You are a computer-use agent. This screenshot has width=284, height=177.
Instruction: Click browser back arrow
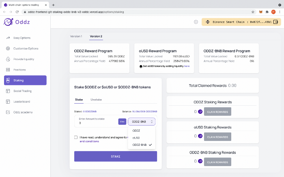click(4, 12)
